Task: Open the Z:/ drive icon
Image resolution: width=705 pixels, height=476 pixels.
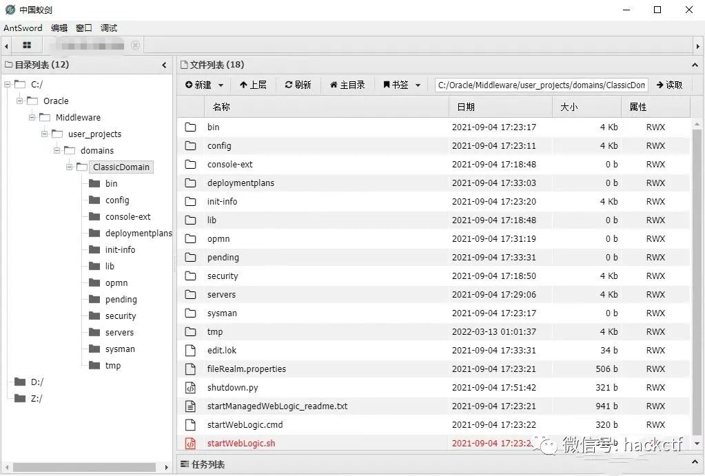Action: pyautogui.click(x=20, y=398)
